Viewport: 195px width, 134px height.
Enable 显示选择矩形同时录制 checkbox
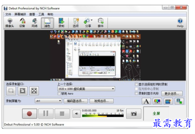coord(137,84)
